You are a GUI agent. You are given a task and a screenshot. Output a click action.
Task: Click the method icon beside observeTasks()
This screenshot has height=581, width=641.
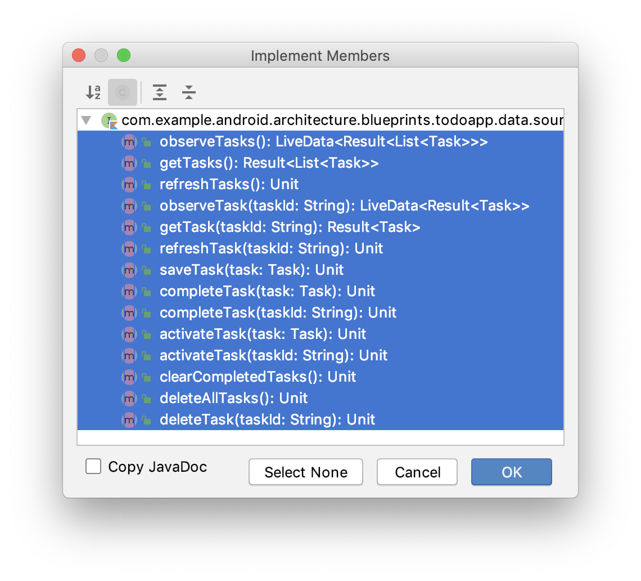129,142
